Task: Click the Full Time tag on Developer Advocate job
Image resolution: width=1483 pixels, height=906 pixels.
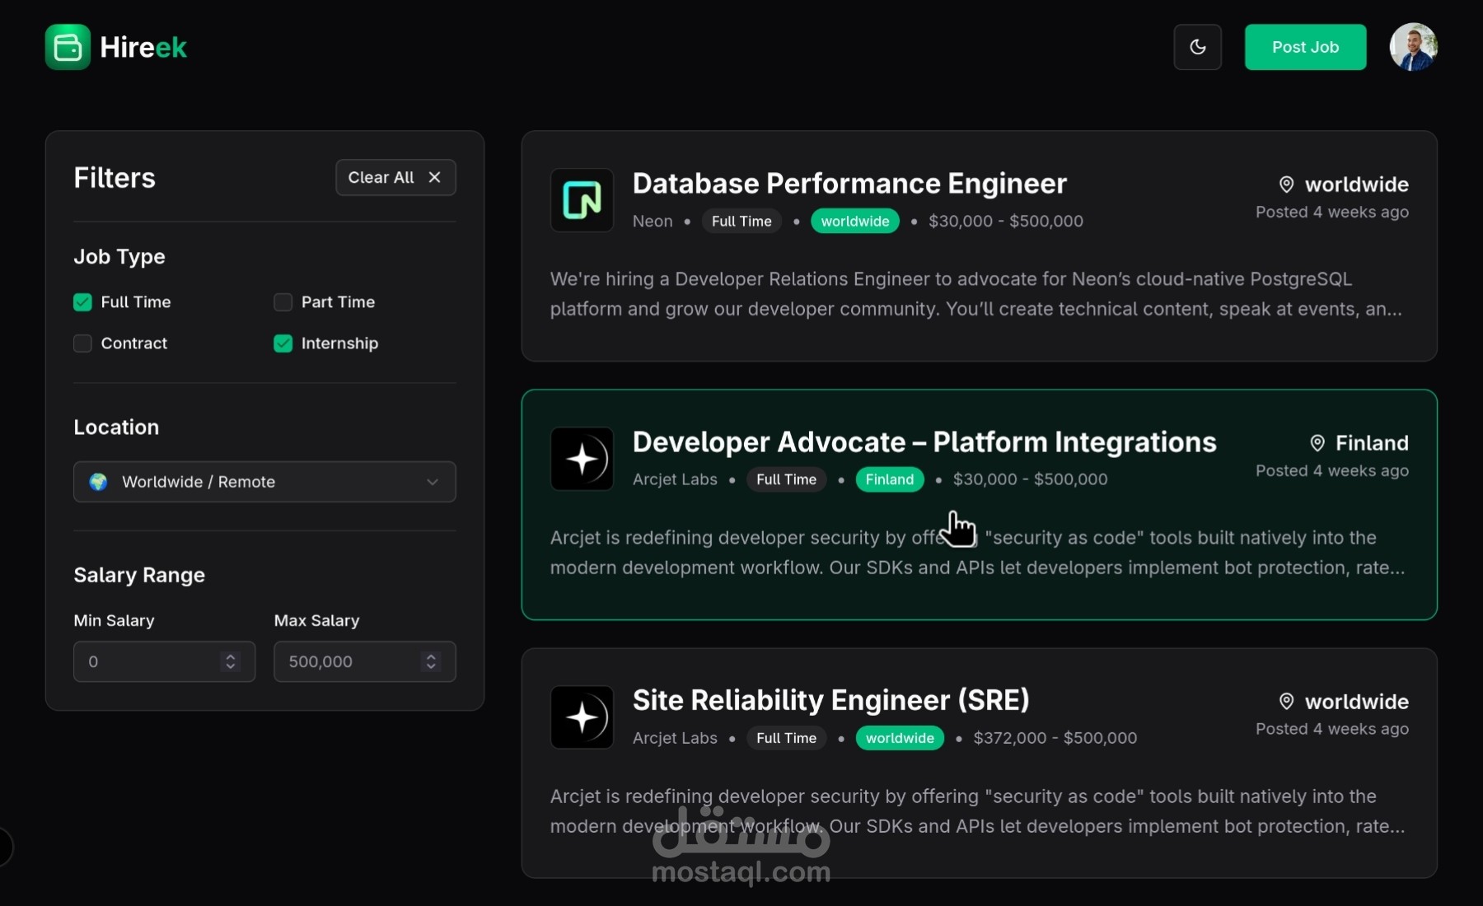Action: click(787, 479)
